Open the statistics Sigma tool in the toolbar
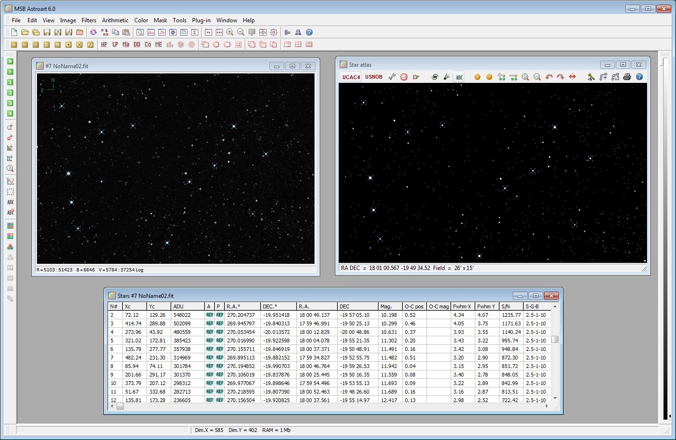676x440 pixels. (x=194, y=32)
